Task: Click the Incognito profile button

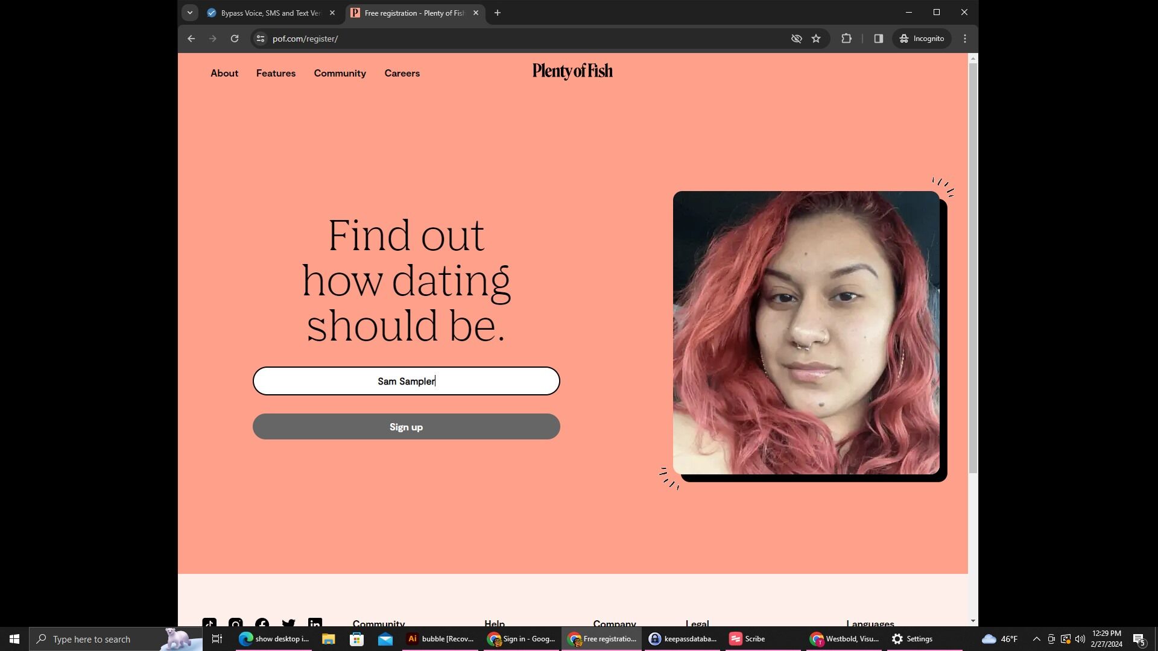Action: pos(922,39)
